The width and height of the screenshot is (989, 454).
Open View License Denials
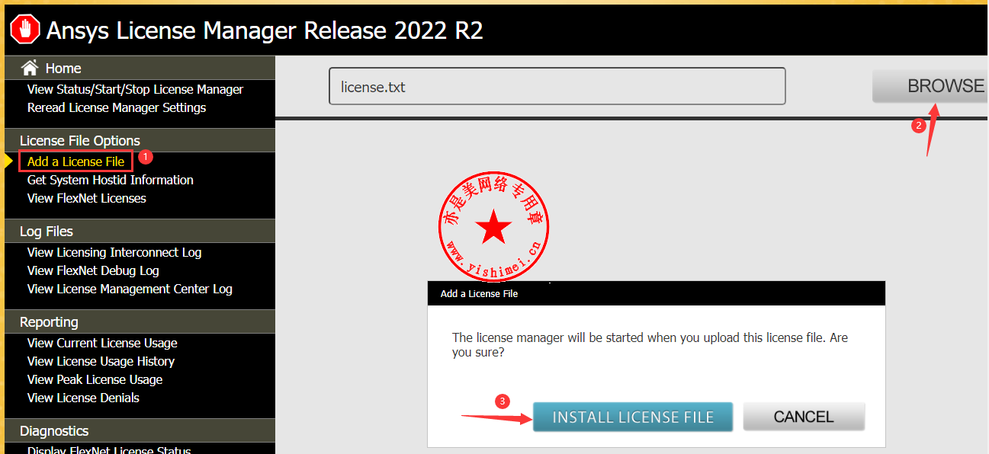(83, 398)
